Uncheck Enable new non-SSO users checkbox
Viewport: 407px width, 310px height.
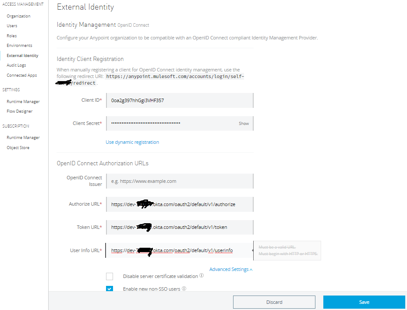pos(110,289)
